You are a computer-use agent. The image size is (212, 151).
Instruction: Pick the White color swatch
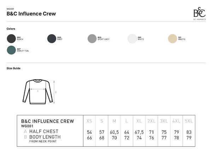click(132, 38)
